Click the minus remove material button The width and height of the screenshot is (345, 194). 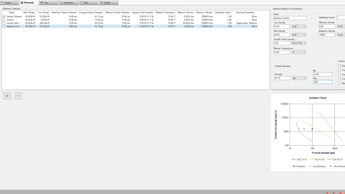click(18, 96)
